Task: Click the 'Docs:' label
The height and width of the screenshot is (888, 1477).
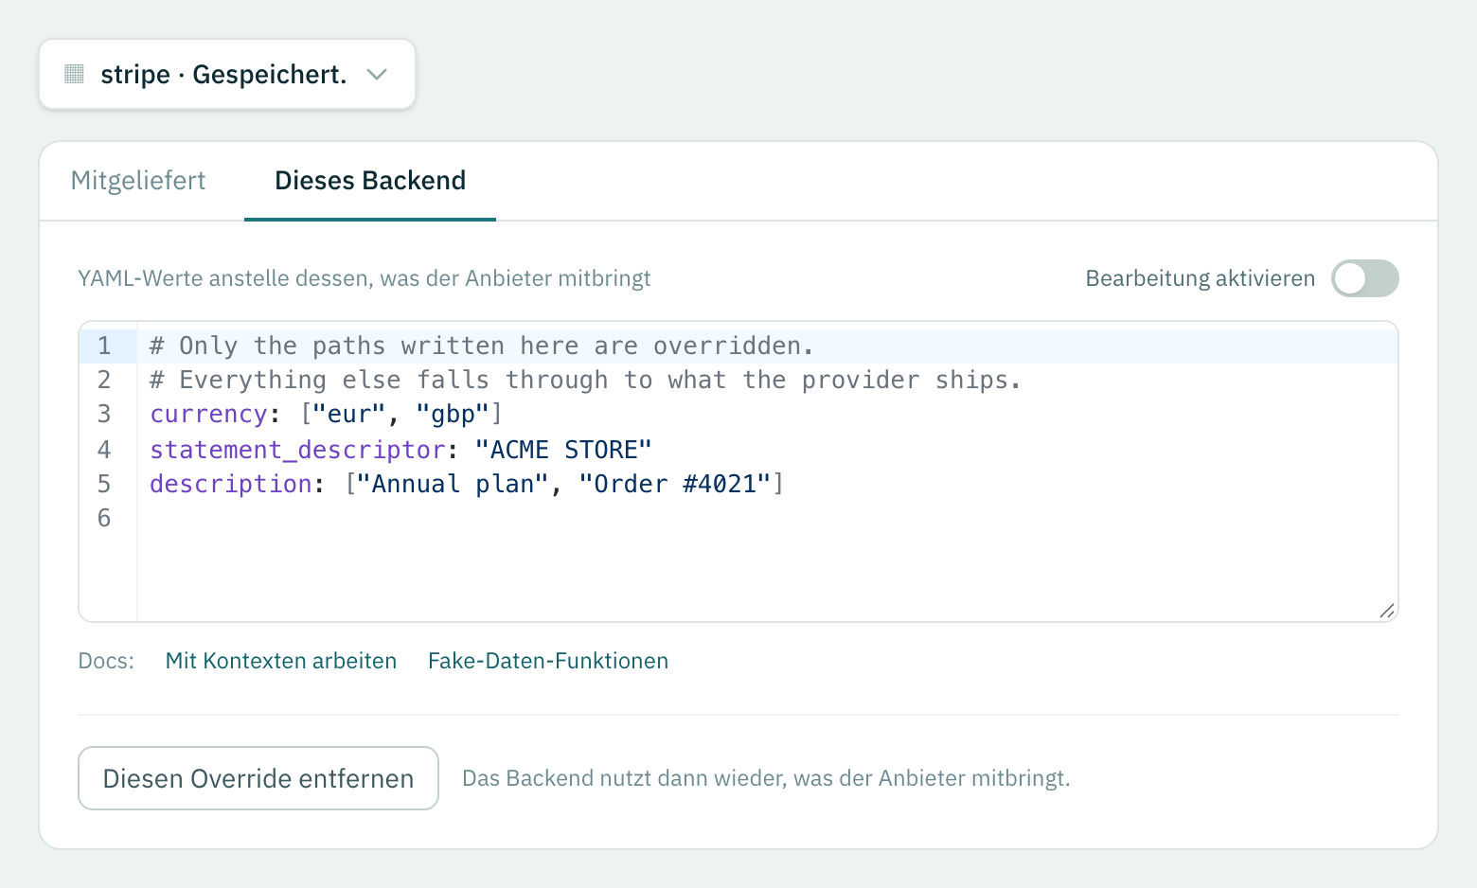Action: [106, 661]
